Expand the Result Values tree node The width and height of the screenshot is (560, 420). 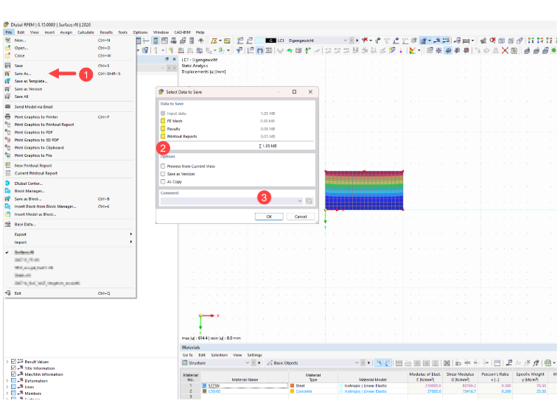(x=7, y=362)
